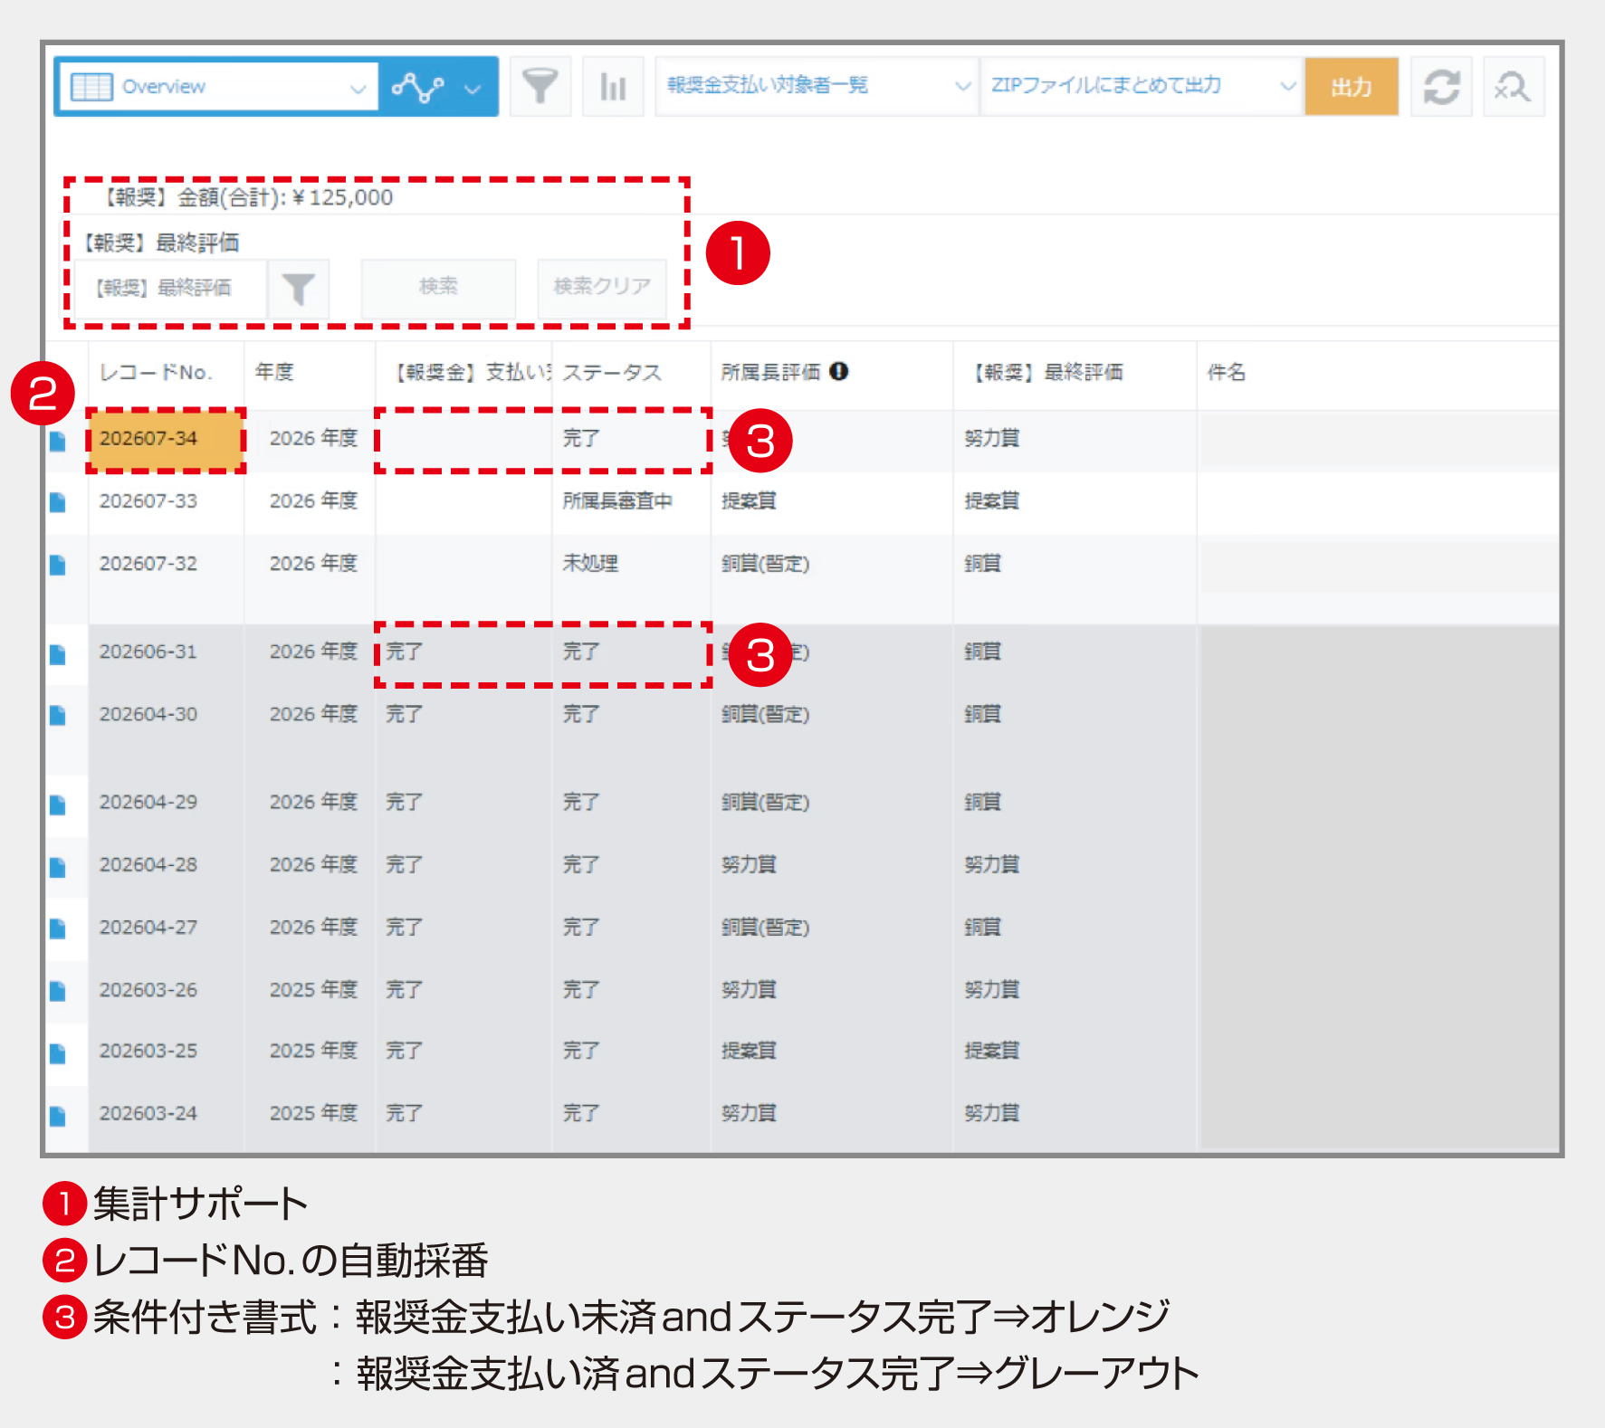The height and width of the screenshot is (1428, 1605).
Task: Click the 【報奨】金額(合計): ¥125,000 summary
Action: pos(244,197)
